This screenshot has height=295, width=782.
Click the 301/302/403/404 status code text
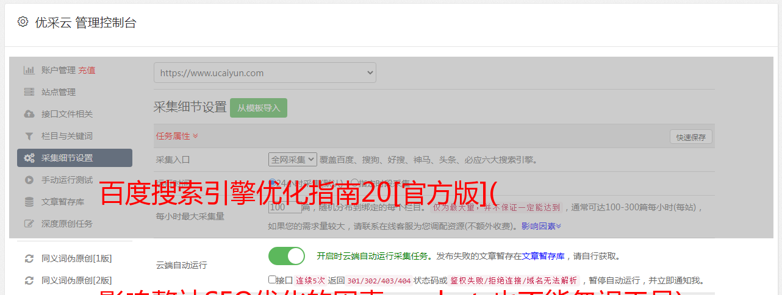379,280
